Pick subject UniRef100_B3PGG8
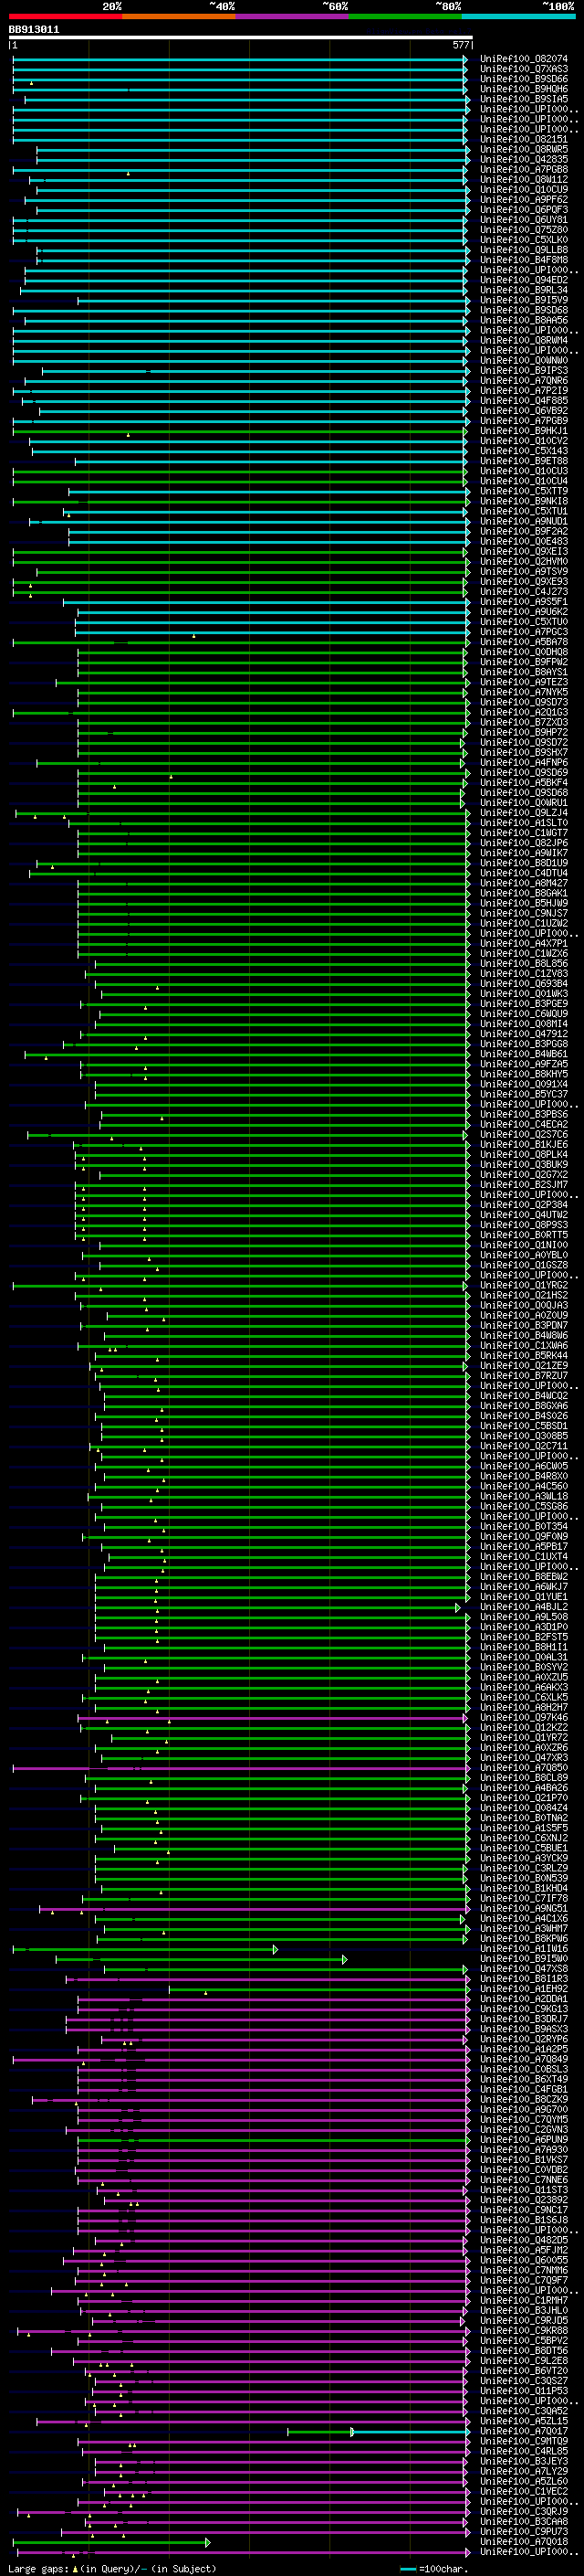 point(524,1044)
